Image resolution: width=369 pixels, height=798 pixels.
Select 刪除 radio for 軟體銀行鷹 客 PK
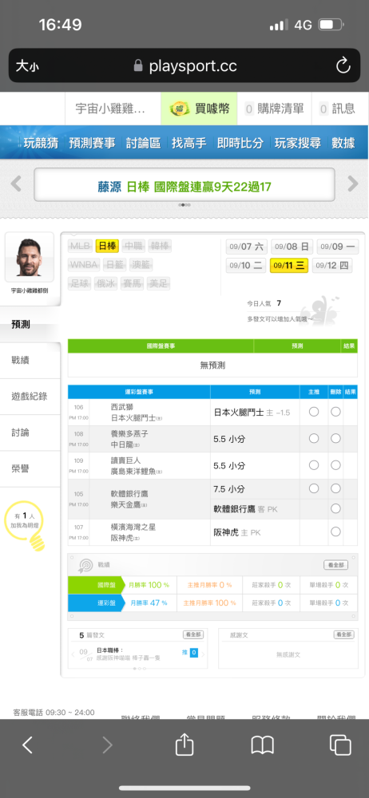[x=335, y=508]
